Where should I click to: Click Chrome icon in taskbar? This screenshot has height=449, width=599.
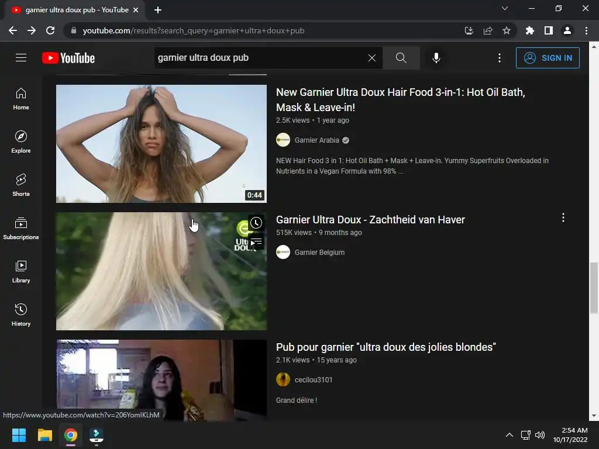coord(71,435)
